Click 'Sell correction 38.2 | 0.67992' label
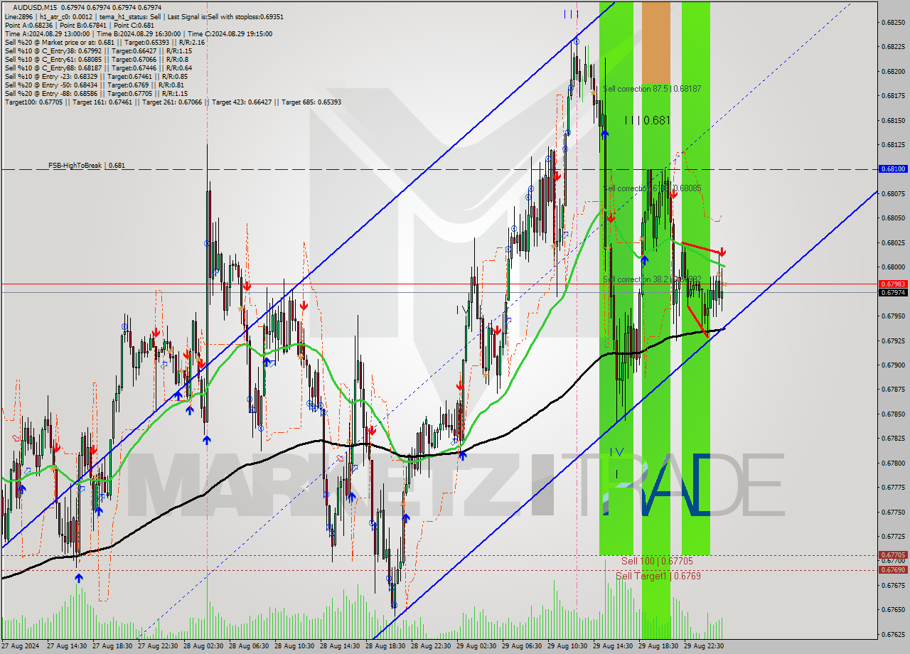Image resolution: width=910 pixels, height=654 pixels. pyautogui.click(x=652, y=279)
